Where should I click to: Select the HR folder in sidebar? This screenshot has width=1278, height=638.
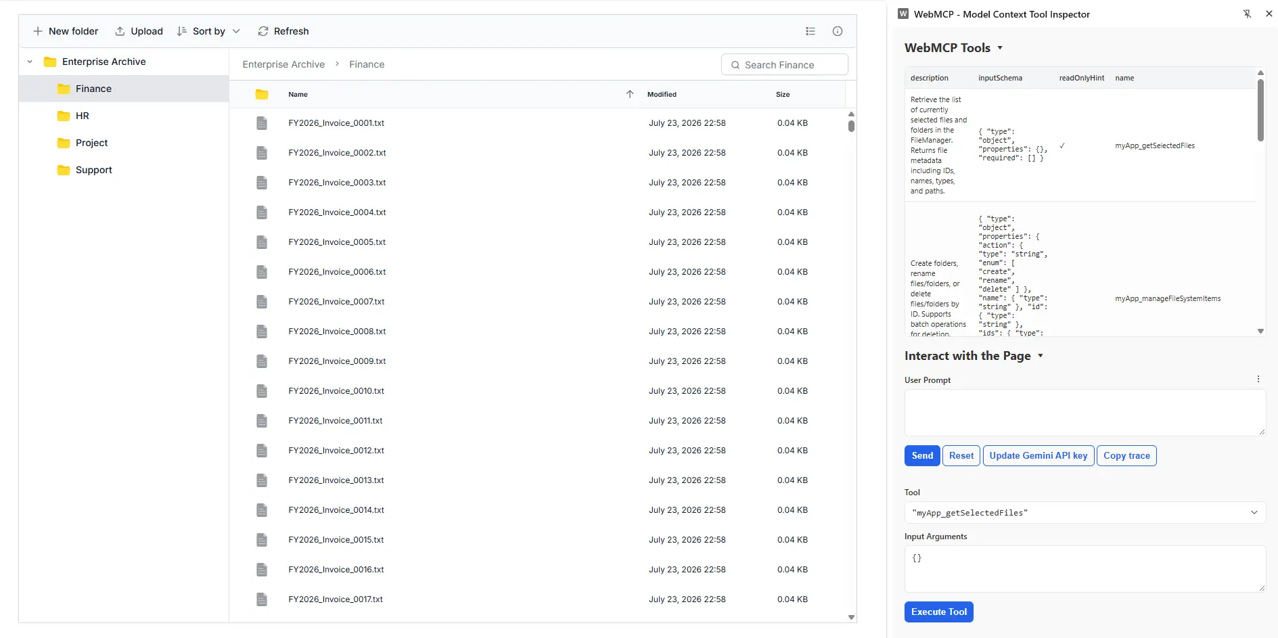point(124,116)
